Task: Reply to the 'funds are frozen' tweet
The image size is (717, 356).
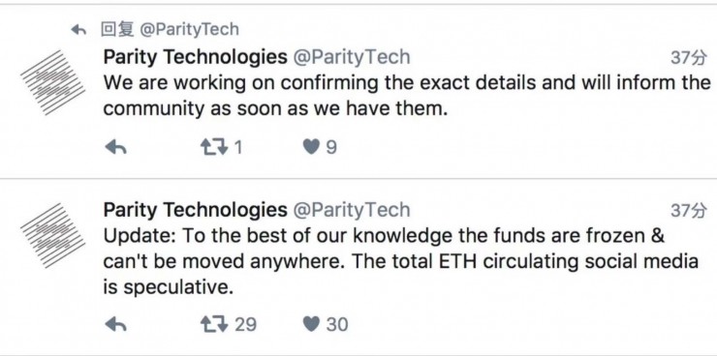Action: 115,324
